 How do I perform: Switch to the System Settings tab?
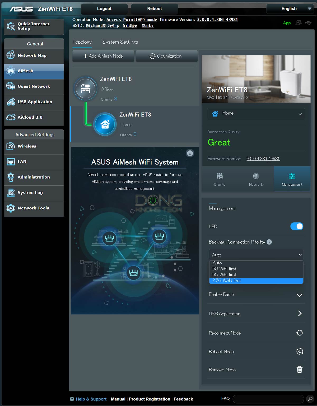coord(120,42)
